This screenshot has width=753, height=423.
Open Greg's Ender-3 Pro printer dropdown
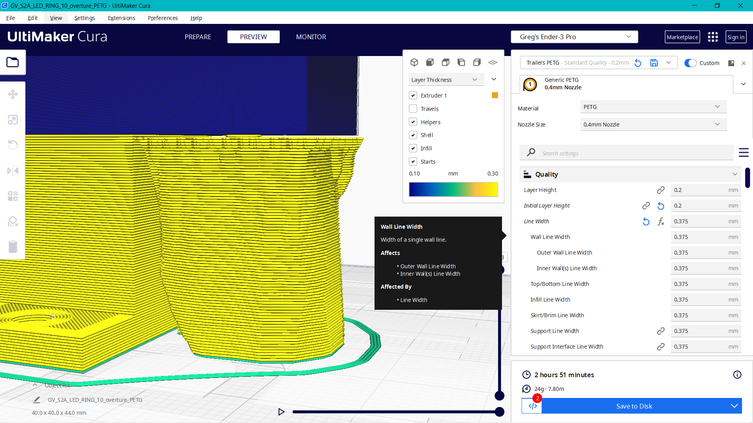point(574,37)
